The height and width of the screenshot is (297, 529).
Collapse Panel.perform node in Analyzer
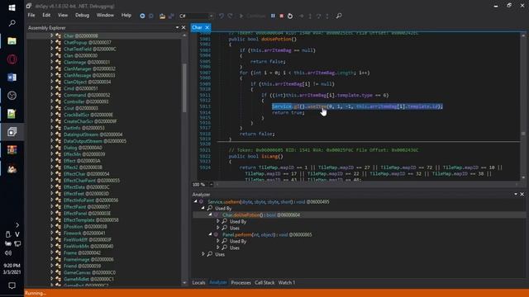pyautogui.click(x=210, y=234)
